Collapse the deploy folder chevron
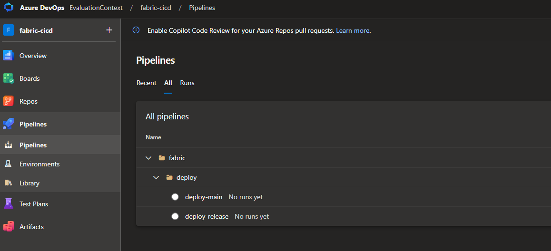The height and width of the screenshot is (251, 551). tap(156, 178)
